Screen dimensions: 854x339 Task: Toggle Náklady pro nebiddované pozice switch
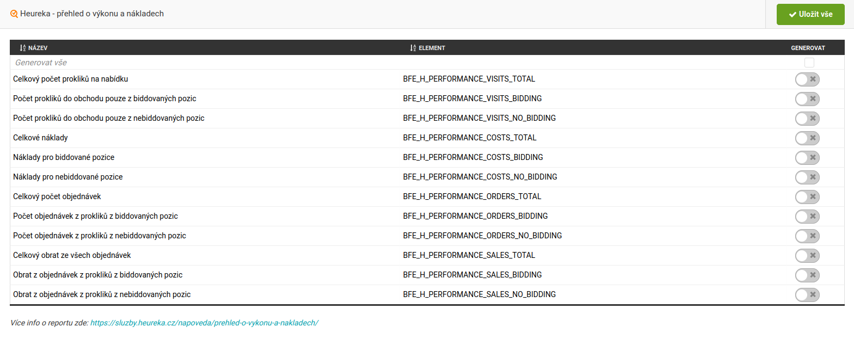807,177
